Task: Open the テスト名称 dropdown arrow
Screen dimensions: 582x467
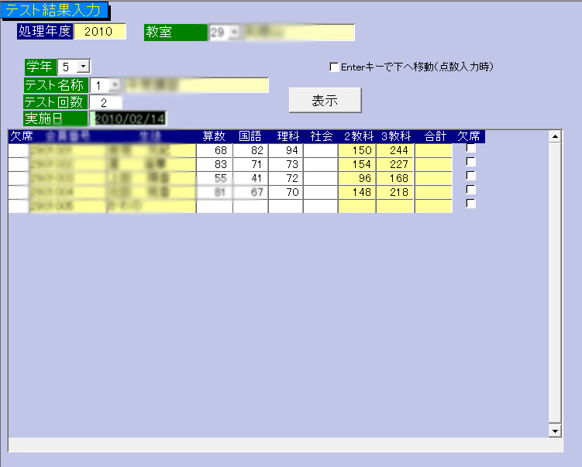Action: click(115, 85)
